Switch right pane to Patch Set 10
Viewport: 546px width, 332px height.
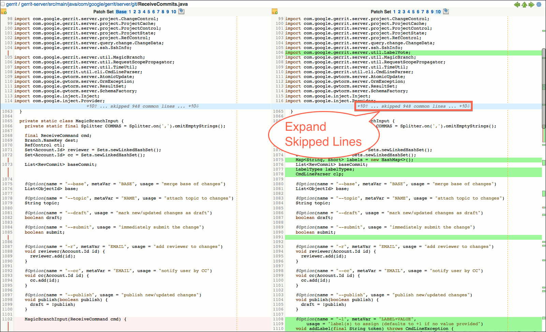(438, 11)
